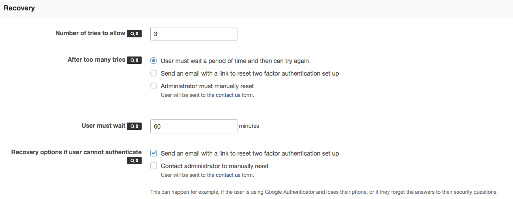513x199 pixels.
Task: Uncheck 'Send an email with a link' checkbox
Action: pos(153,153)
